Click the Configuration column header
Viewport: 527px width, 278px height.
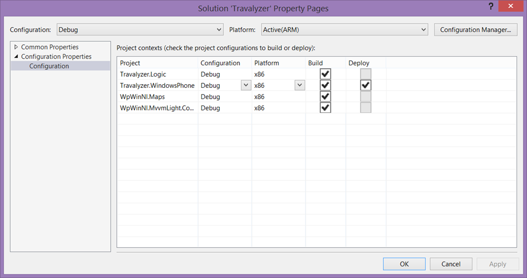coord(225,63)
